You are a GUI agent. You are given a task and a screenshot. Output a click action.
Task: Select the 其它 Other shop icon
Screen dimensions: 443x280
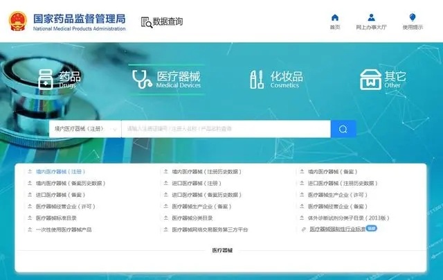370,80
